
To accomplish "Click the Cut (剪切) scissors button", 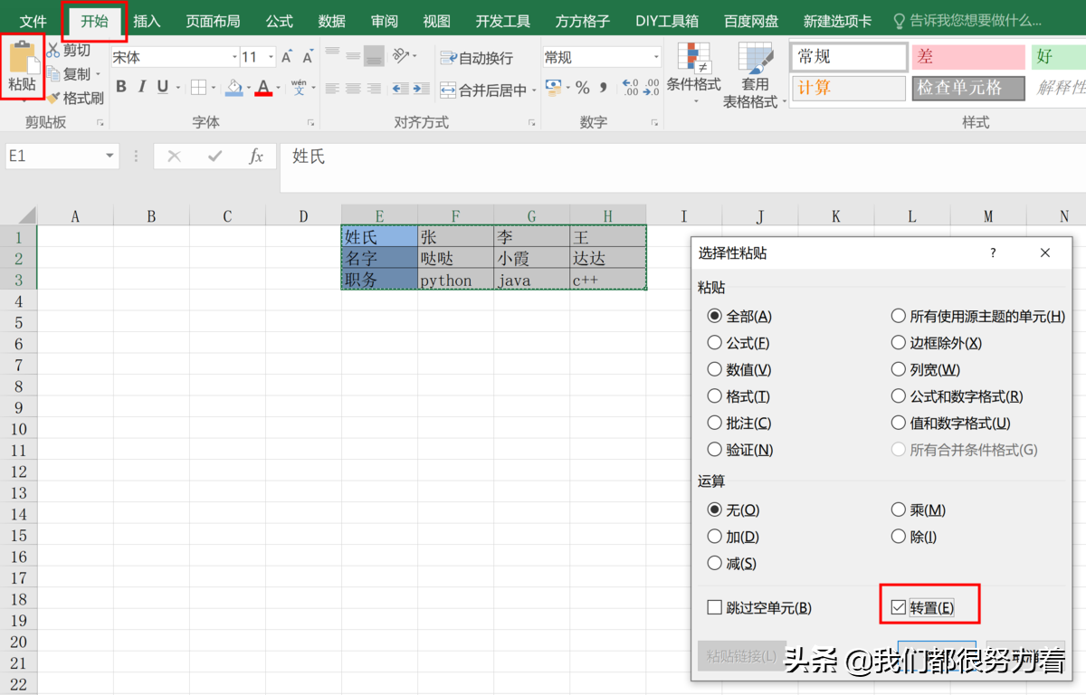I will [69, 51].
